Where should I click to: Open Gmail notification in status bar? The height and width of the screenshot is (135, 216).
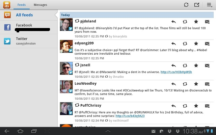(153, 131)
